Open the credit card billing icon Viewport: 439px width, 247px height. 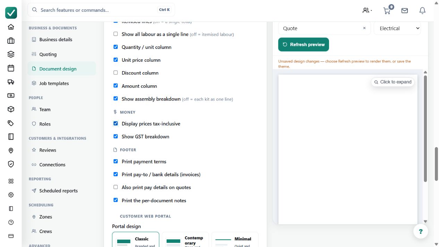(x=11, y=236)
